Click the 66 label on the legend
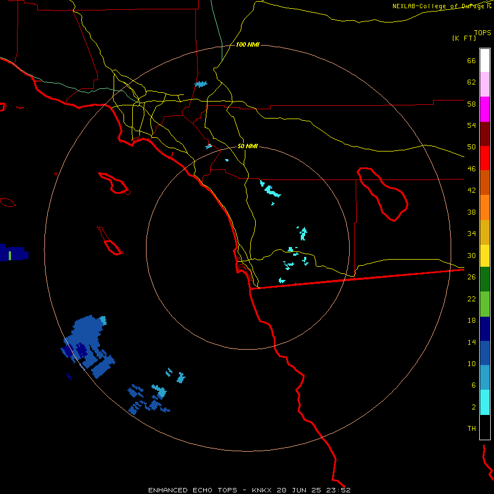Screen dimensions: 494x494 click(x=471, y=60)
